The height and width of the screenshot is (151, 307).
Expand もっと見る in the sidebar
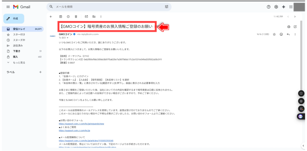(x=19, y=62)
